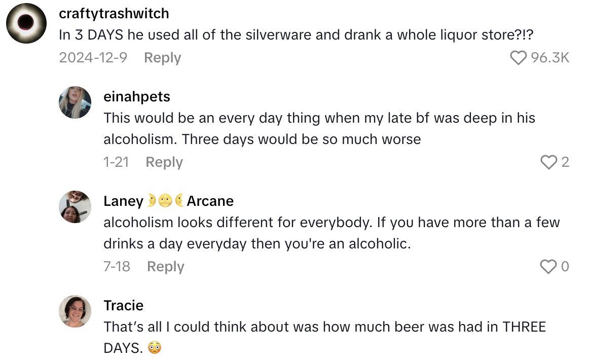
Task: Click the 1-21 reply timestamp
Action: (116, 162)
